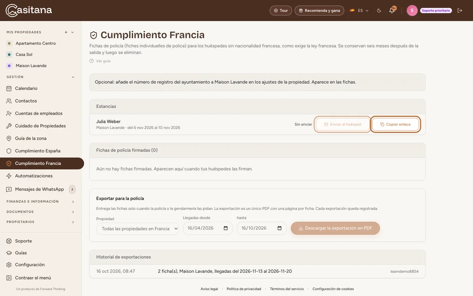Open language selector ES dropdown

(359, 11)
